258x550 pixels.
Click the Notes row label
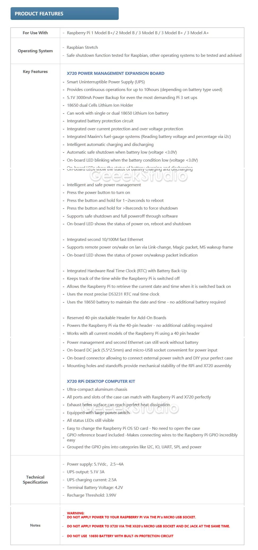(35, 525)
